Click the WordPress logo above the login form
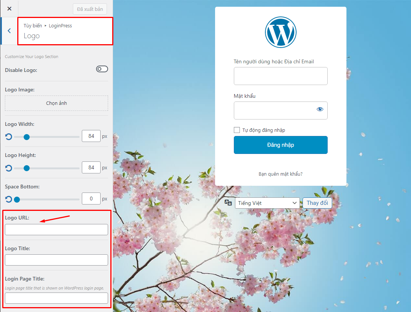 point(280,32)
